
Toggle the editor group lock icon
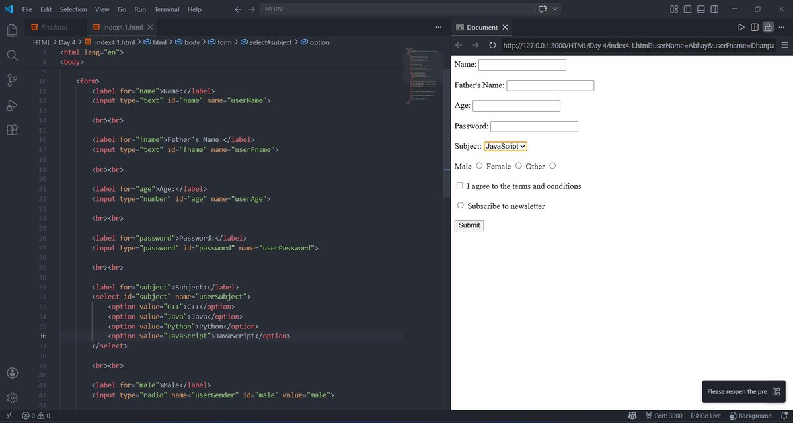tap(768, 27)
